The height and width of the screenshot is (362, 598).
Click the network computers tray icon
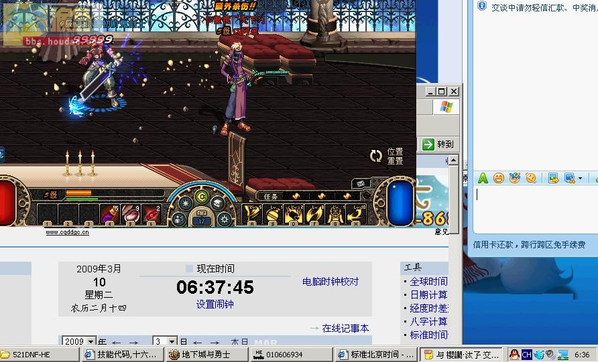click(563, 355)
